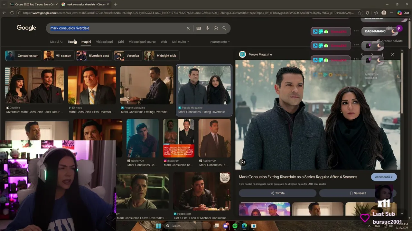Open the Google account R avatar
This screenshot has height=231, width=412.
point(399,28)
